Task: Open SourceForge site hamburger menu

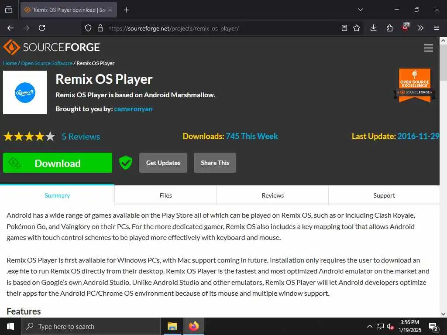Action: [429, 48]
